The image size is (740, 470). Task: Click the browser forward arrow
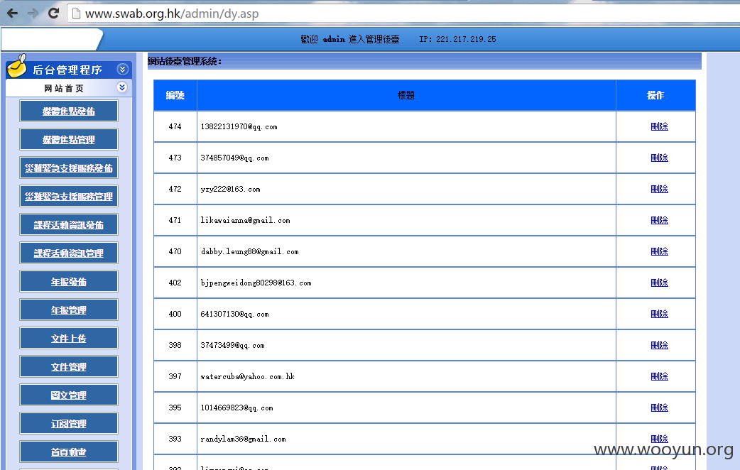[33, 13]
